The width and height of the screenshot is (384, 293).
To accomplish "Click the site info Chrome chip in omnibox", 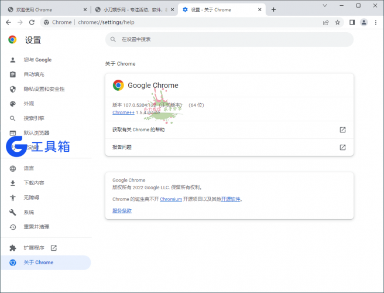I will click(58, 22).
